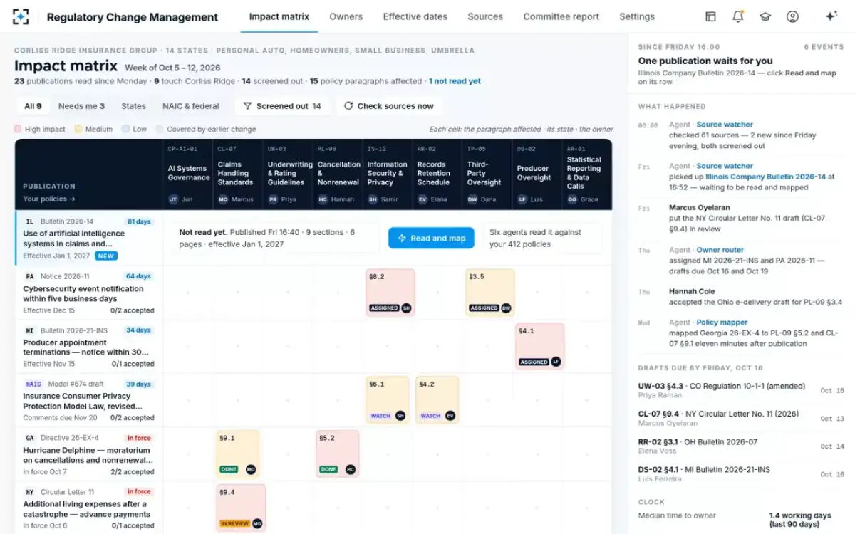This screenshot has width=855, height=534.
Task: Click HC avatar in §5.2 cell
Action: click(351, 470)
